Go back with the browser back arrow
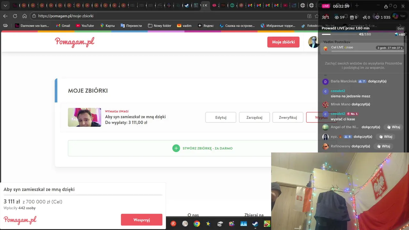This screenshot has width=409, height=230. pyautogui.click(x=5, y=16)
